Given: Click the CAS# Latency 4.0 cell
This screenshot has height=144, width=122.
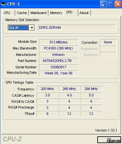Looking at the screenshot, I should click(x=69, y=95).
